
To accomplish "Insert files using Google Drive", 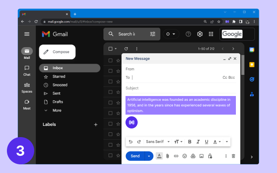I will point(193,156).
